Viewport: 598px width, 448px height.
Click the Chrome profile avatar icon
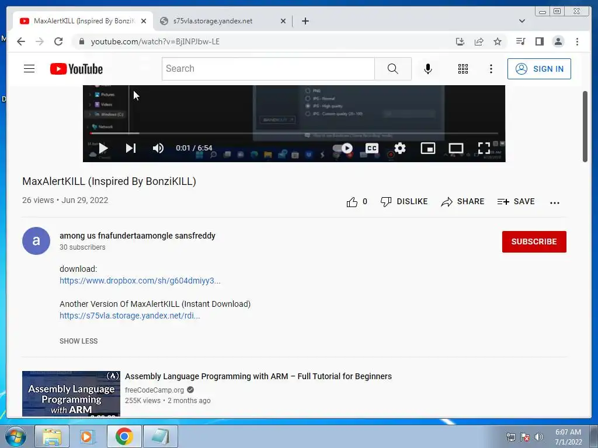tap(558, 41)
